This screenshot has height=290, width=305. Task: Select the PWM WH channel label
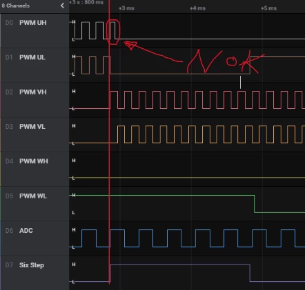coord(34,161)
